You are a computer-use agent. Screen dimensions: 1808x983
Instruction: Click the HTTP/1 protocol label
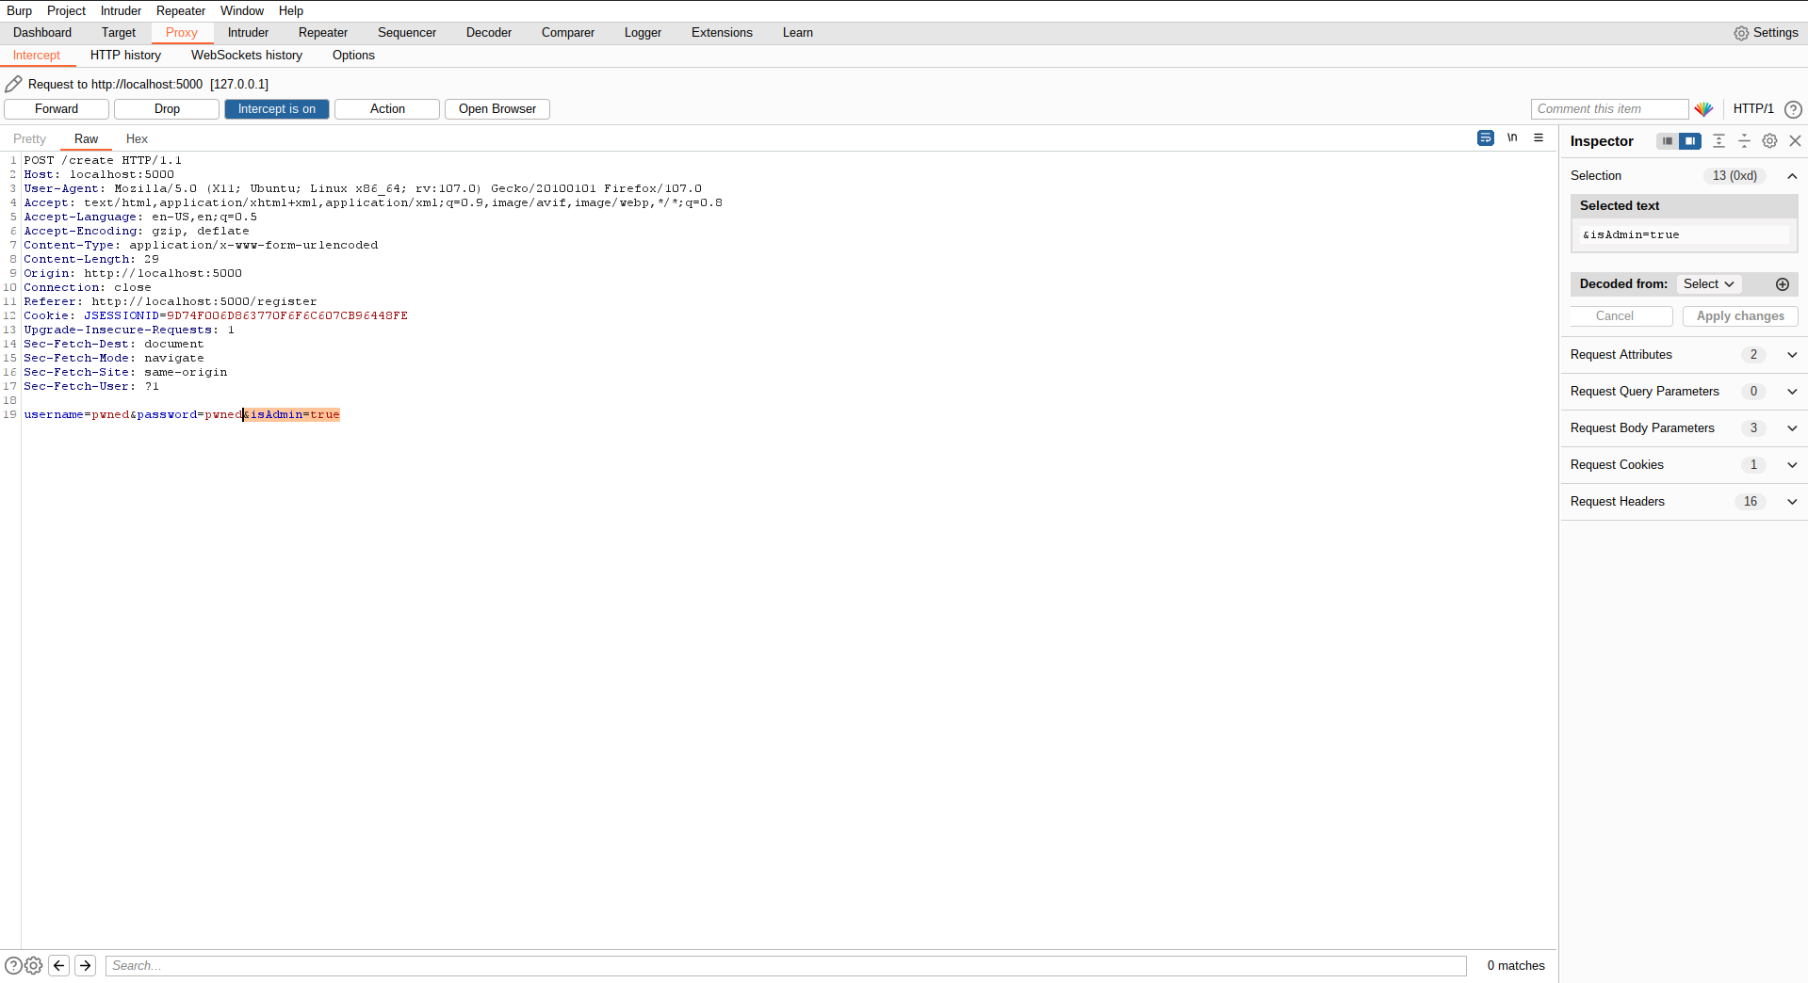point(1753,109)
